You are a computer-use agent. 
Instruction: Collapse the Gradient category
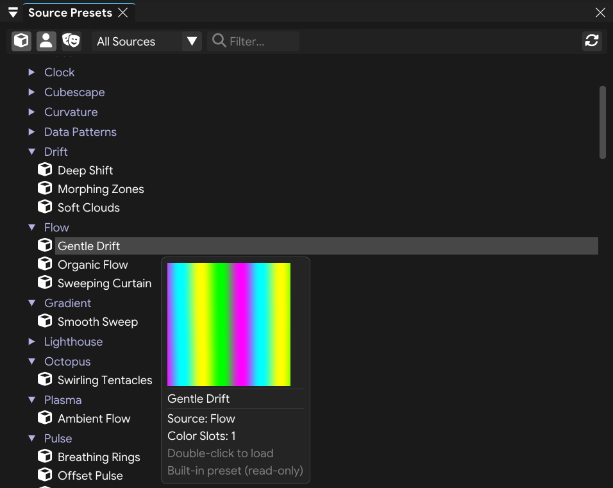[x=31, y=303]
